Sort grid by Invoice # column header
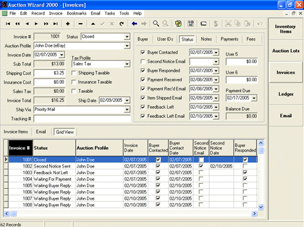 (x=21, y=148)
